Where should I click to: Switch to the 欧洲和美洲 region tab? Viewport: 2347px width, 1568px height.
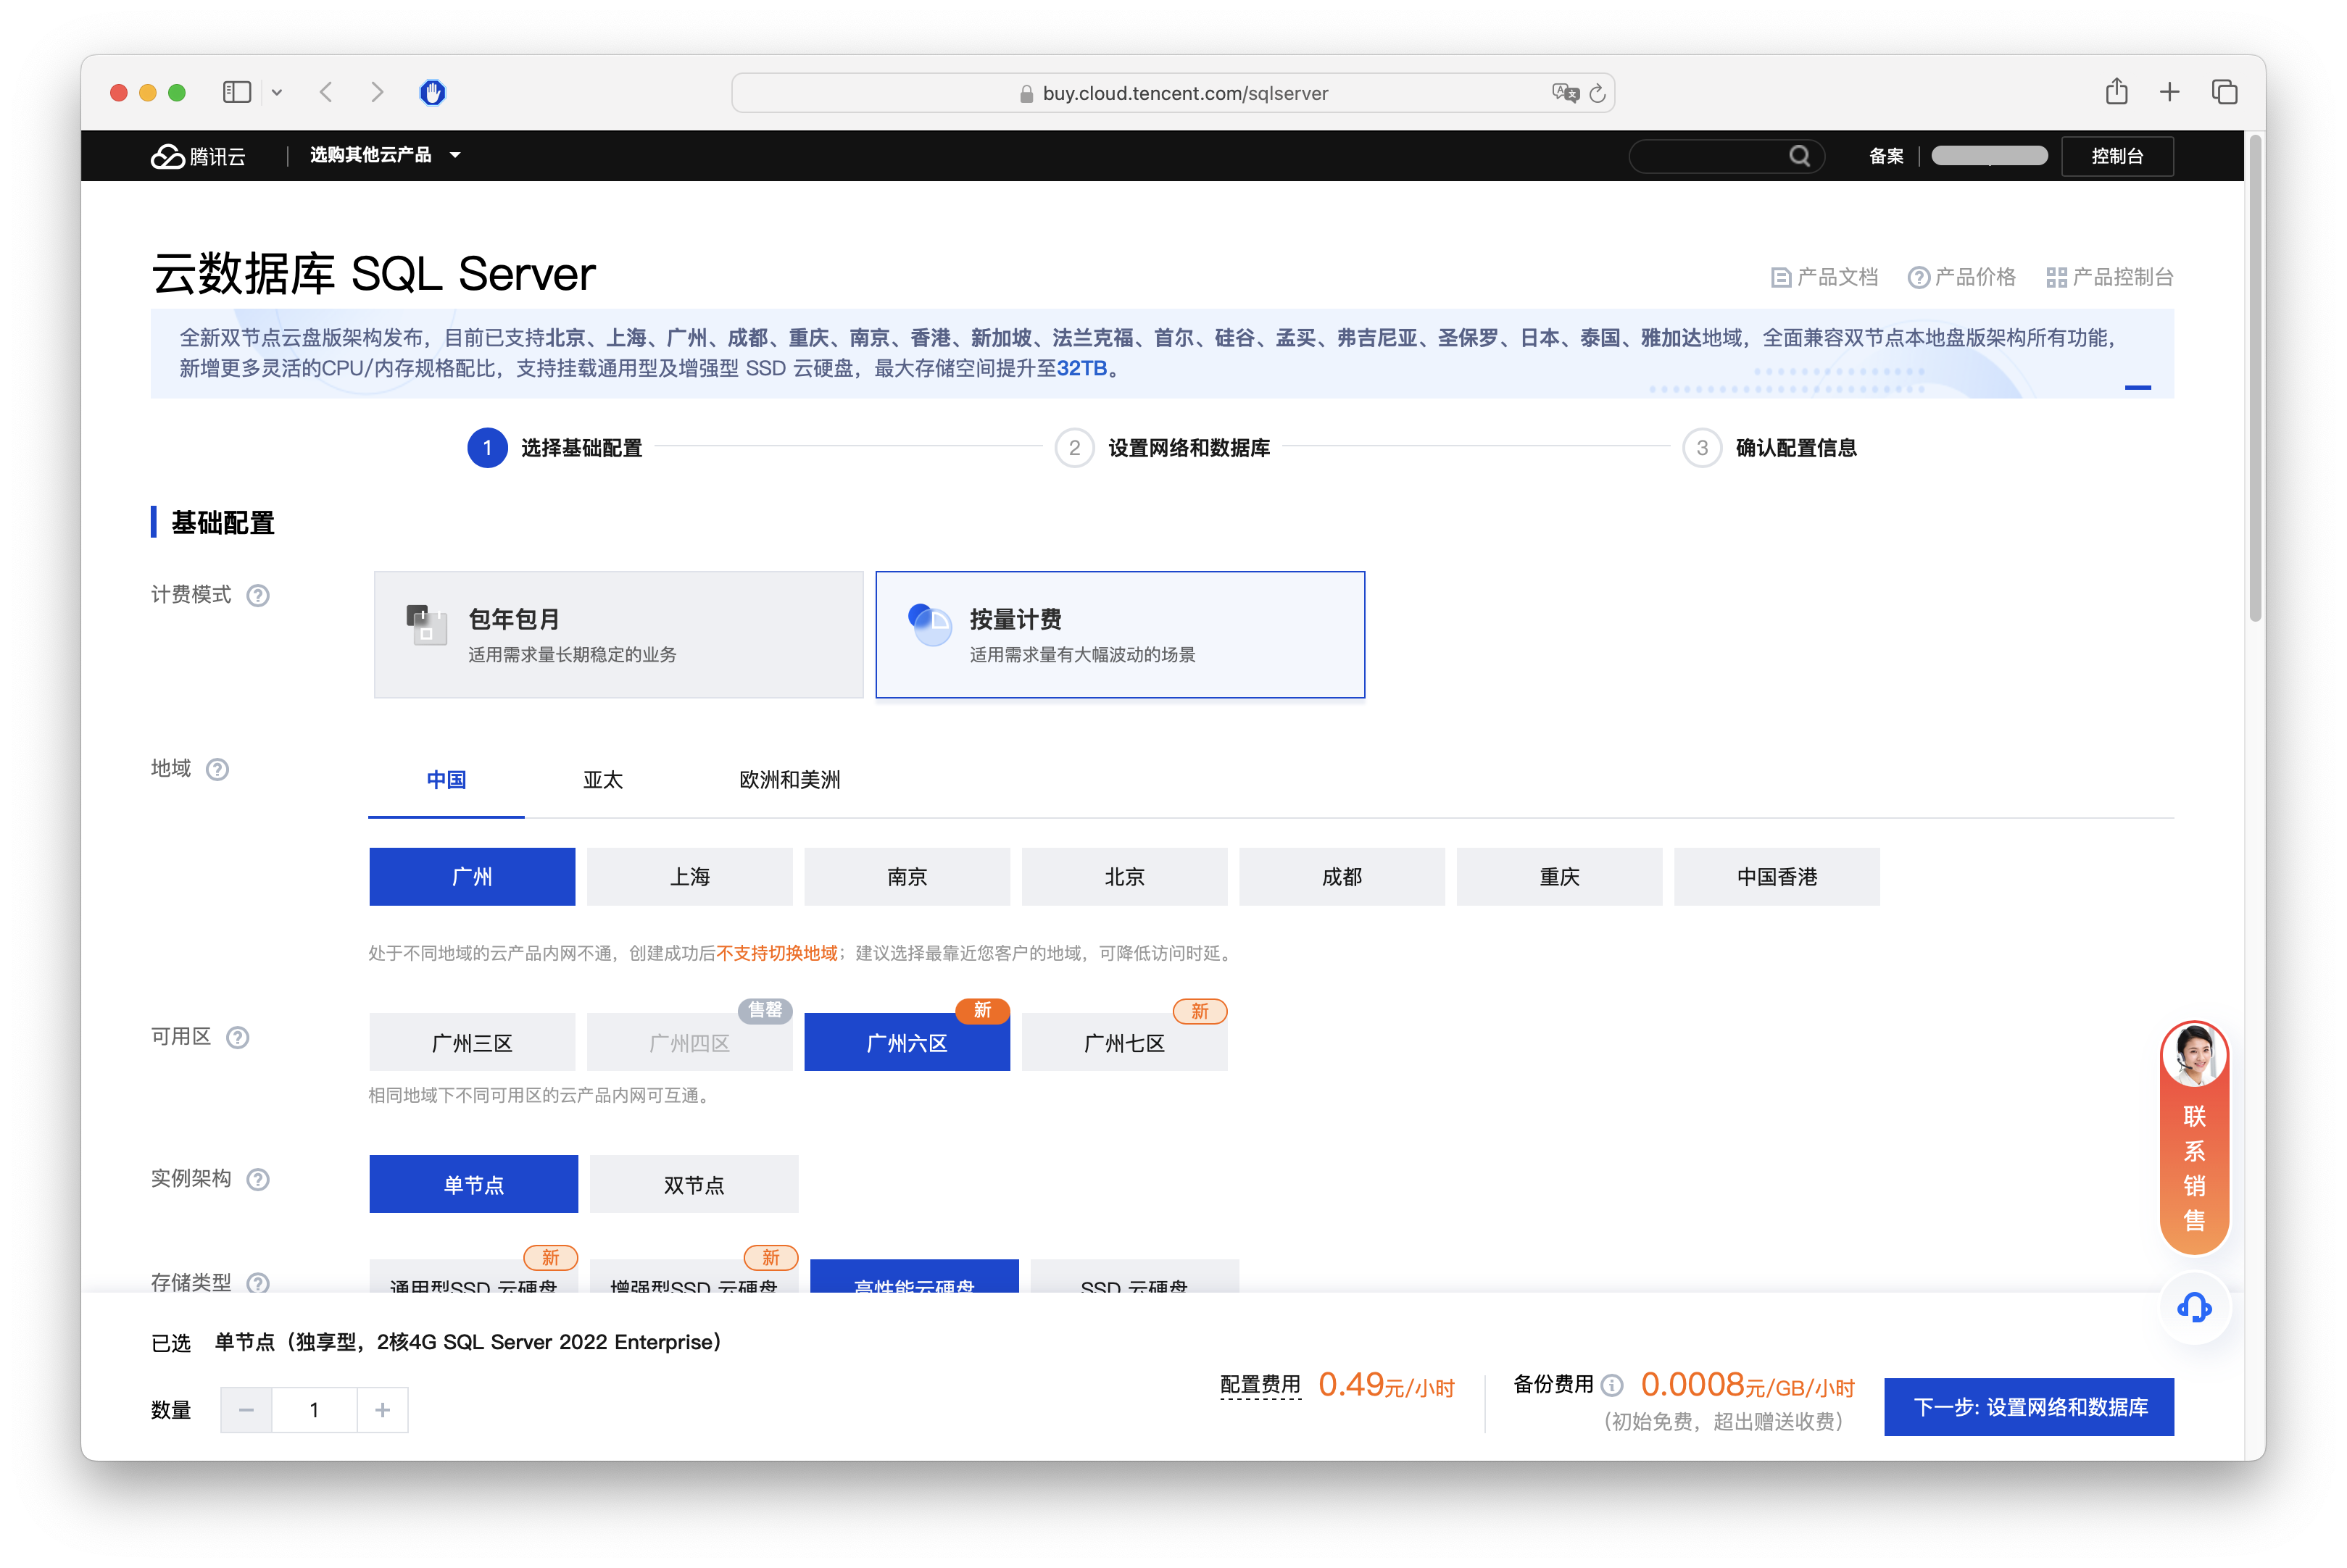point(789,780)
